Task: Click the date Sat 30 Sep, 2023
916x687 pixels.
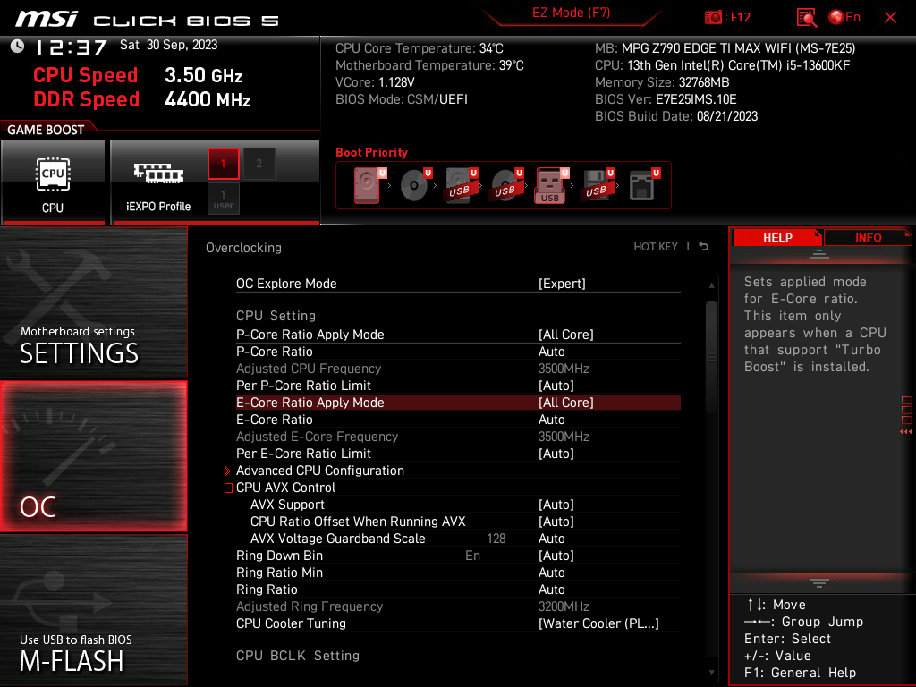Action: tap(168, 45)
